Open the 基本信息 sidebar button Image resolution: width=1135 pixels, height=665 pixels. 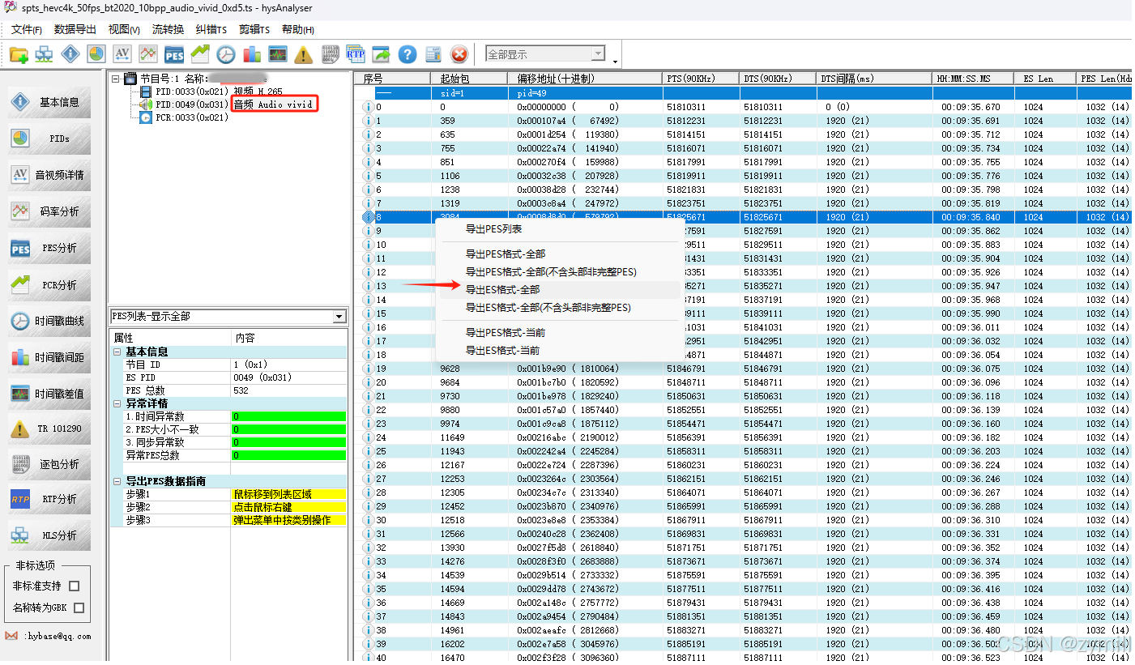(49, 102)
